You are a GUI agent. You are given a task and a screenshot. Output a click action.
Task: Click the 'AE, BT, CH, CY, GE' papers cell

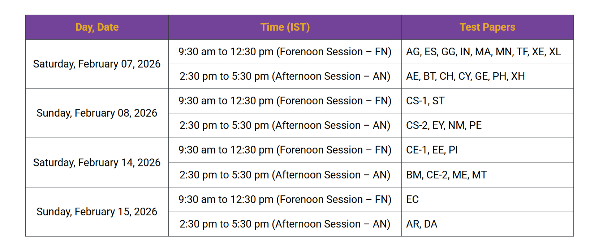pos(465,76)
